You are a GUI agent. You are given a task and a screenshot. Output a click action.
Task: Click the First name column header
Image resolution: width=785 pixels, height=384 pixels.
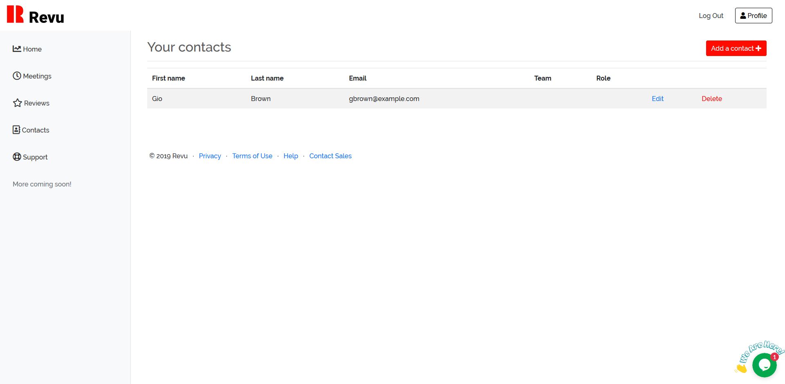(168, 78)
